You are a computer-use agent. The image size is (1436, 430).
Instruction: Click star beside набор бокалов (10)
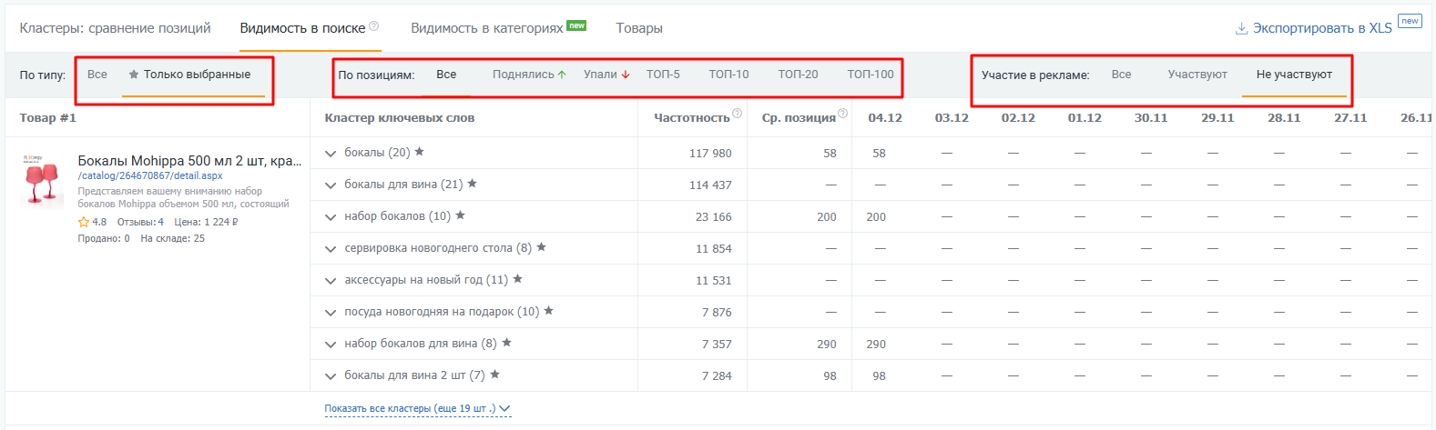pyautogui.click(x=461, y=215)
